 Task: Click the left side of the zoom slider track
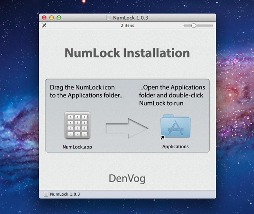tap(187, 25)
